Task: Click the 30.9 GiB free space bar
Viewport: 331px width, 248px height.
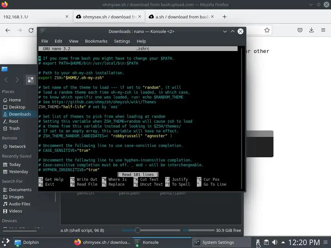Action: (198, 230)
